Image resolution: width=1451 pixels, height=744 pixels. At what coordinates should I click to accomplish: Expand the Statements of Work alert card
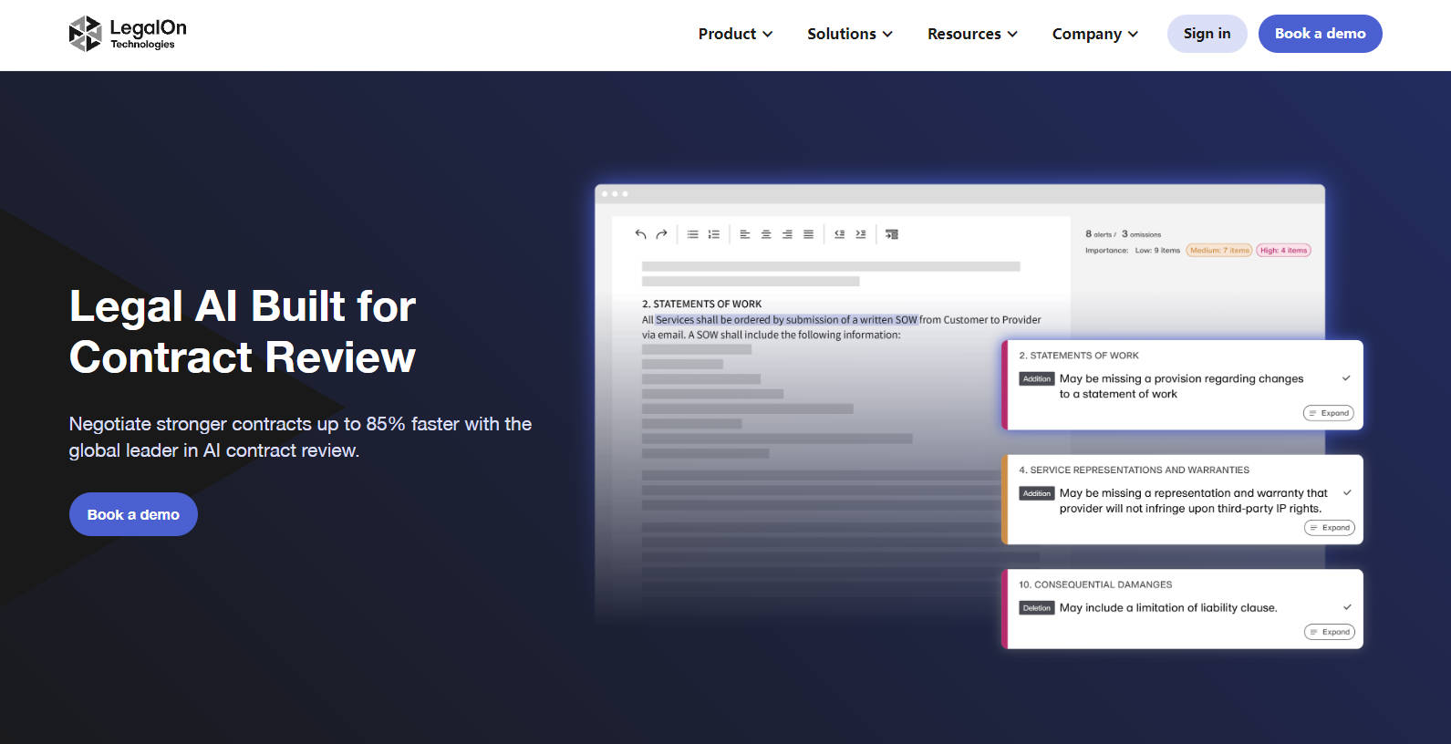pyautogui.click(x=1329, y=413)
